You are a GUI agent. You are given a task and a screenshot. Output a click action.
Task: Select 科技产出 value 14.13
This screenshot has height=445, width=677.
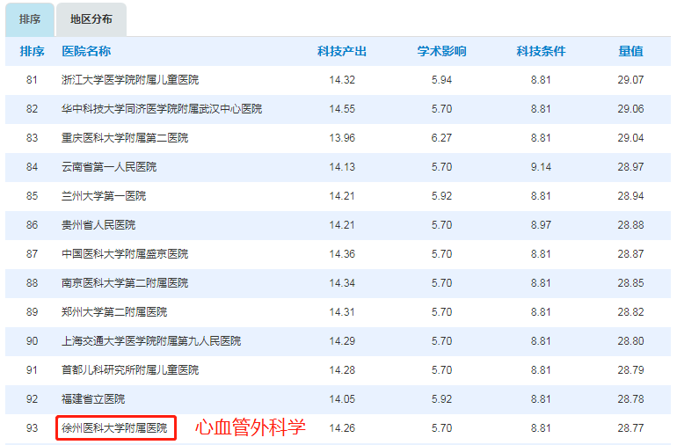click(342, 167)
